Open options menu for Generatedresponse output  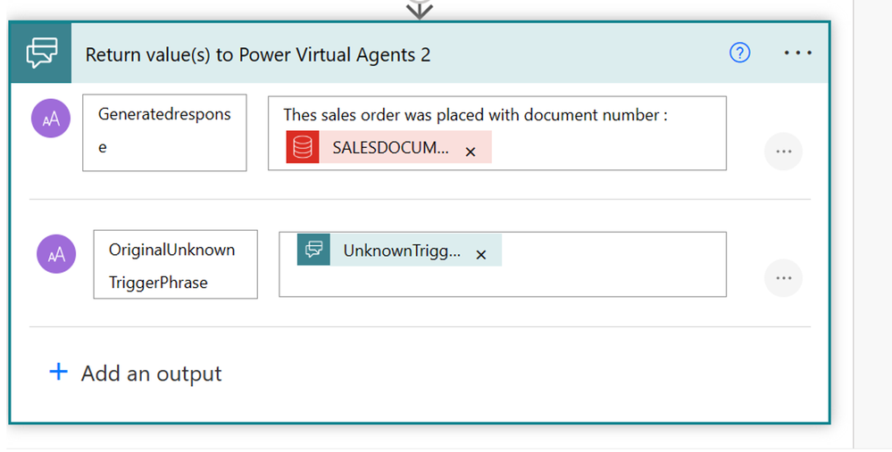coord(783,152)
